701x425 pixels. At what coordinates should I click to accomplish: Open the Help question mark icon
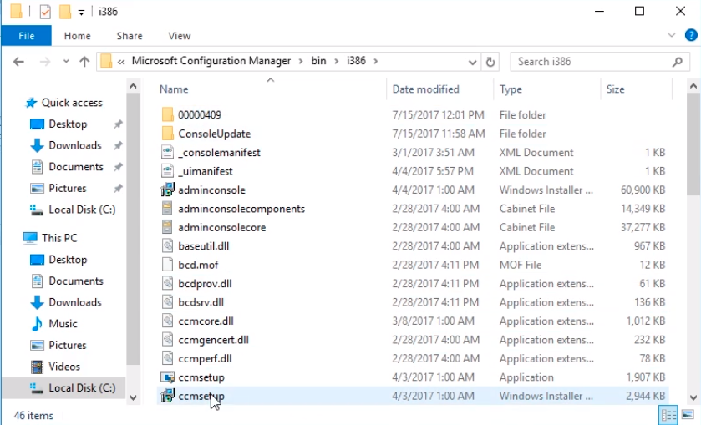pyautogui.click(x=691, y=35)
